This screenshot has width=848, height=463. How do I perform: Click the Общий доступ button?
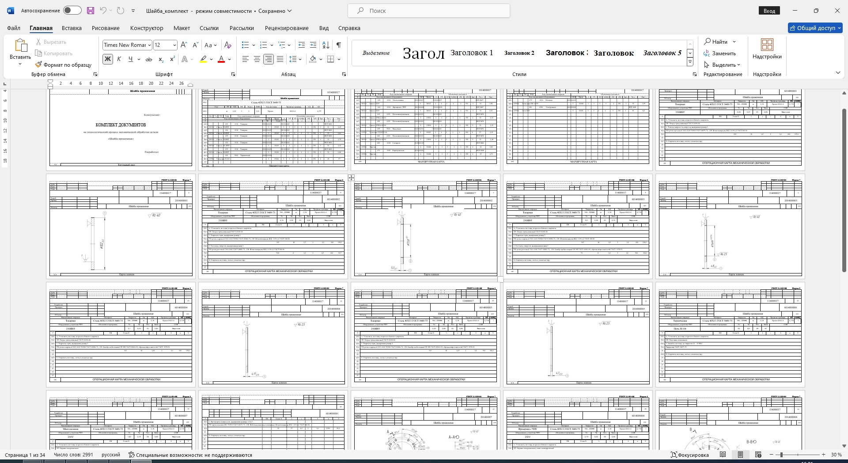tap(815, 28)
